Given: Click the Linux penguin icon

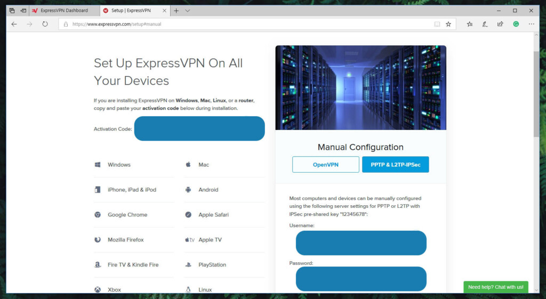Looking at the screenshot, I should tap(188, 289).
